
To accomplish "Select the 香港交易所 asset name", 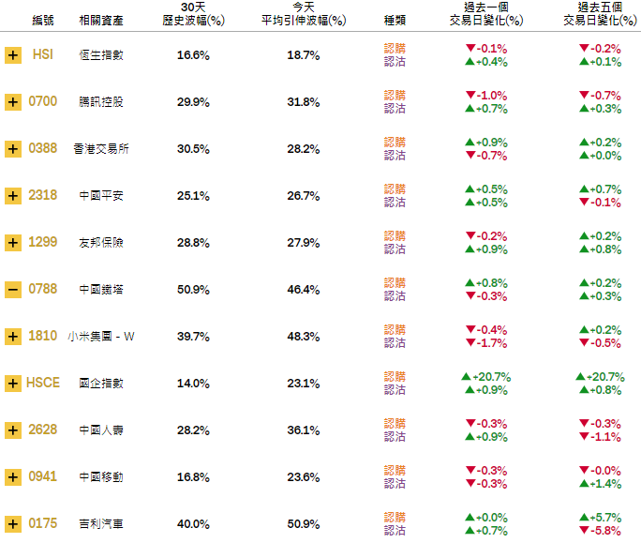I will 101,149.
